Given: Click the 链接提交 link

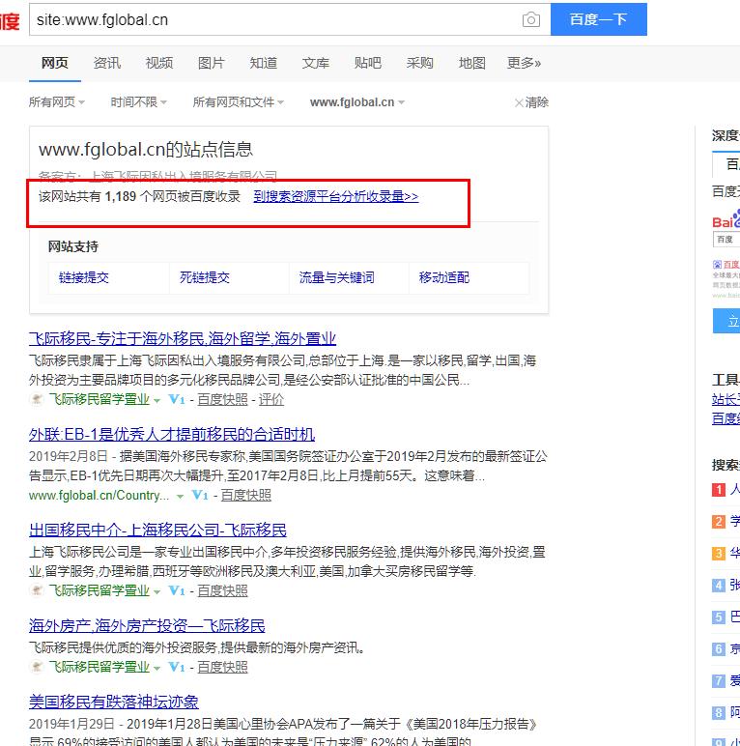Looking at the screenshot, I should click(x=84, y=277).
